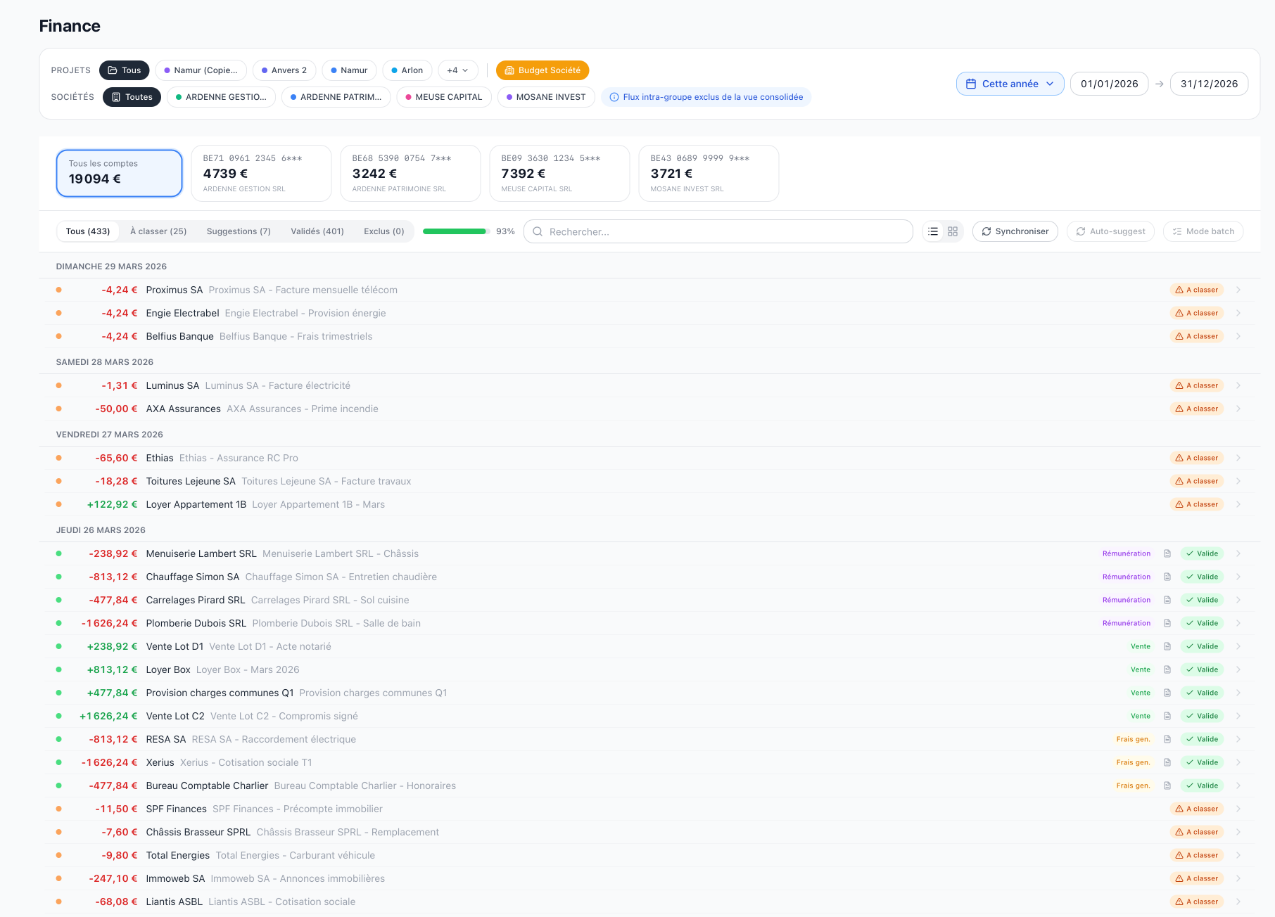Open the Suggestions (7) tab
The width and height of the screenshot is (1275, 917).
coord(239,231)
